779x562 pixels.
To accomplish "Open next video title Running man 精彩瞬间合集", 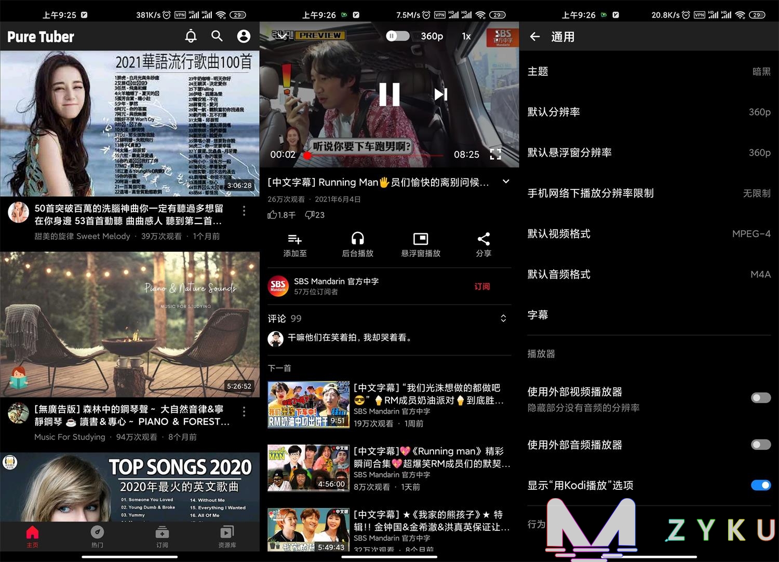I will click(432, 457).
